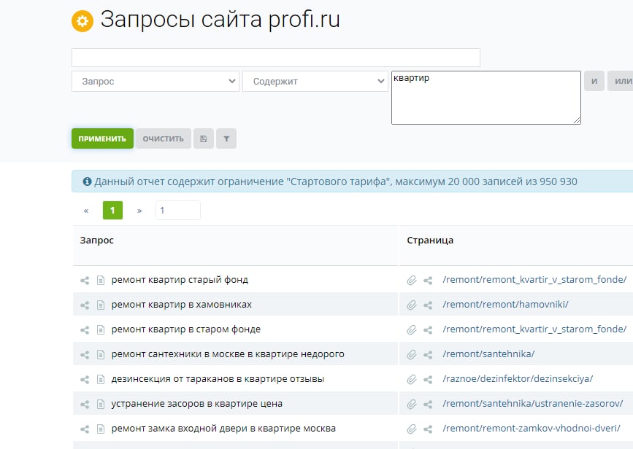Screen dimensions: 633x449
Task: Click document icon for 'ремонт квартир старый фонд'
Action: click(x=101, y=280)
